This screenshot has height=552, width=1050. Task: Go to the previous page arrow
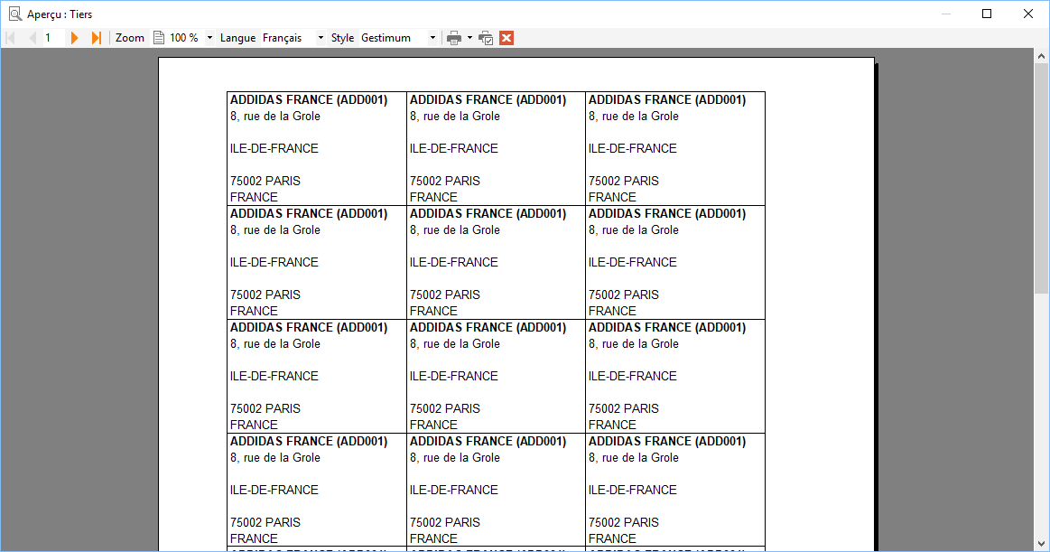(33, 38)
